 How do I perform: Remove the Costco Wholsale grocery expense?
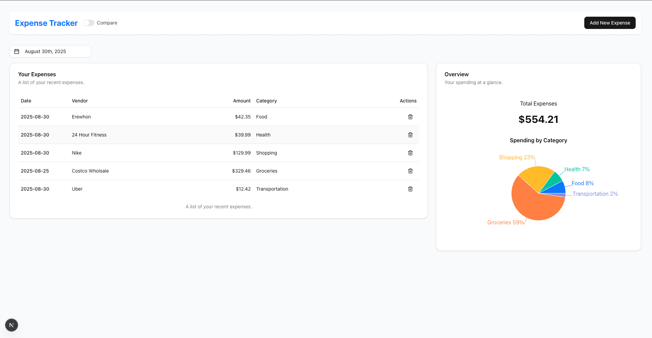coord(410,171)
